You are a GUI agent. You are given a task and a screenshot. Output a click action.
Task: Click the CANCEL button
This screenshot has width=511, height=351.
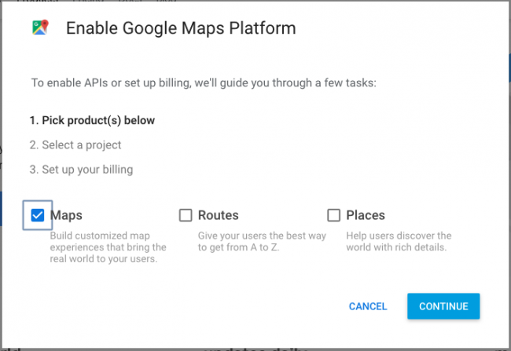(x=368, y=306)
